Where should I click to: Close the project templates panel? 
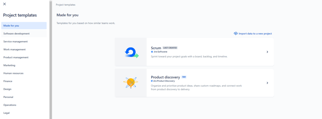coord(4,4)
